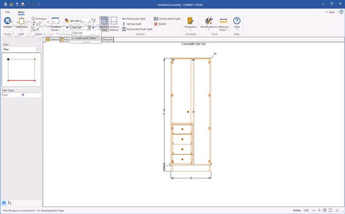
Task: Click the Return button in Home group
Action: pyautogui.click(x=7, y=23)
